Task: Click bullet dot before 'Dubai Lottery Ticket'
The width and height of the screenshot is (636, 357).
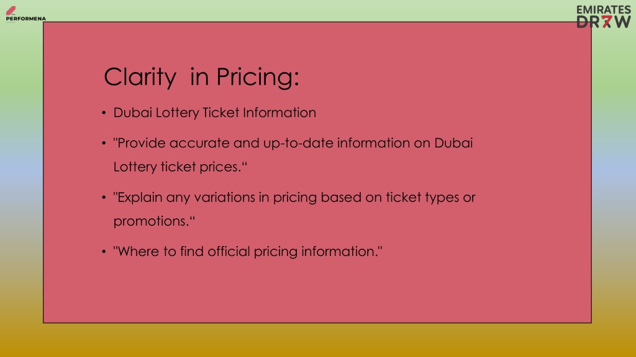Action: (104, 113)
